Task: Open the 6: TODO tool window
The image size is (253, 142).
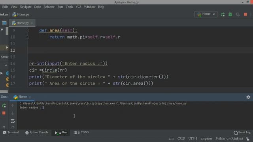Action: pos(81,133)
